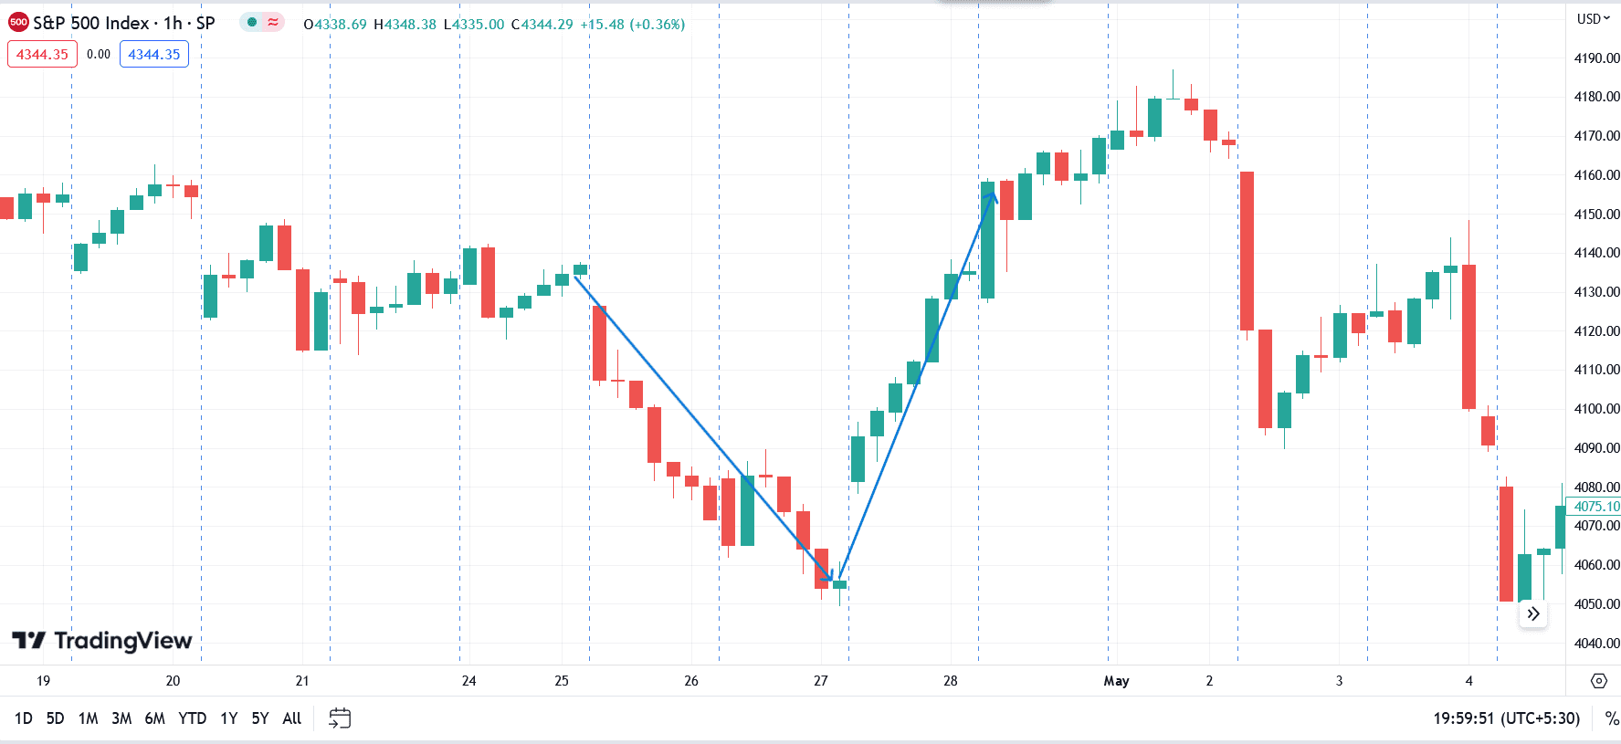The width and height of the screenshot is (1621, 744).
Task: Click the 19 date label on time axis
Action: [43, 681]
